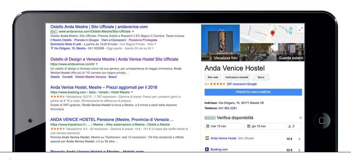Click the guests person icon
The height and width of the screenshot is (166, 351).
point(290,126)
